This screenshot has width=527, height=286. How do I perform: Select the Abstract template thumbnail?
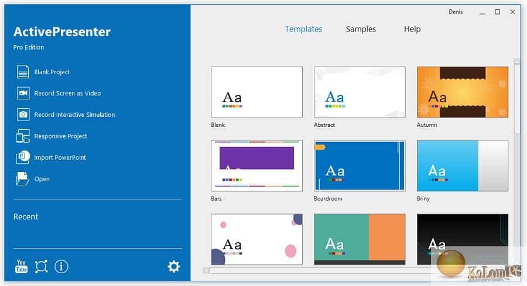click(x=360, y=92)
